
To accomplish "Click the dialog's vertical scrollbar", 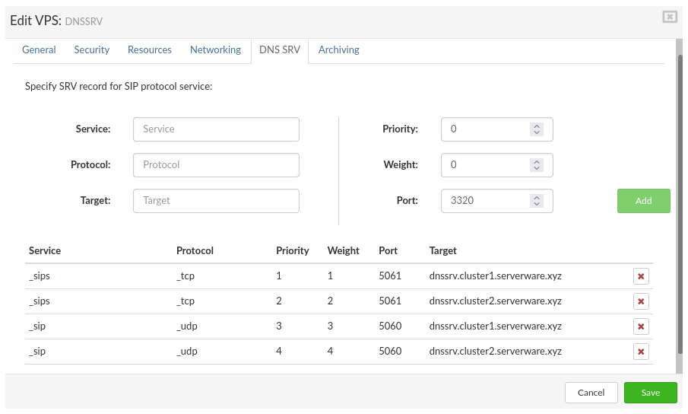I will point(680,205).
